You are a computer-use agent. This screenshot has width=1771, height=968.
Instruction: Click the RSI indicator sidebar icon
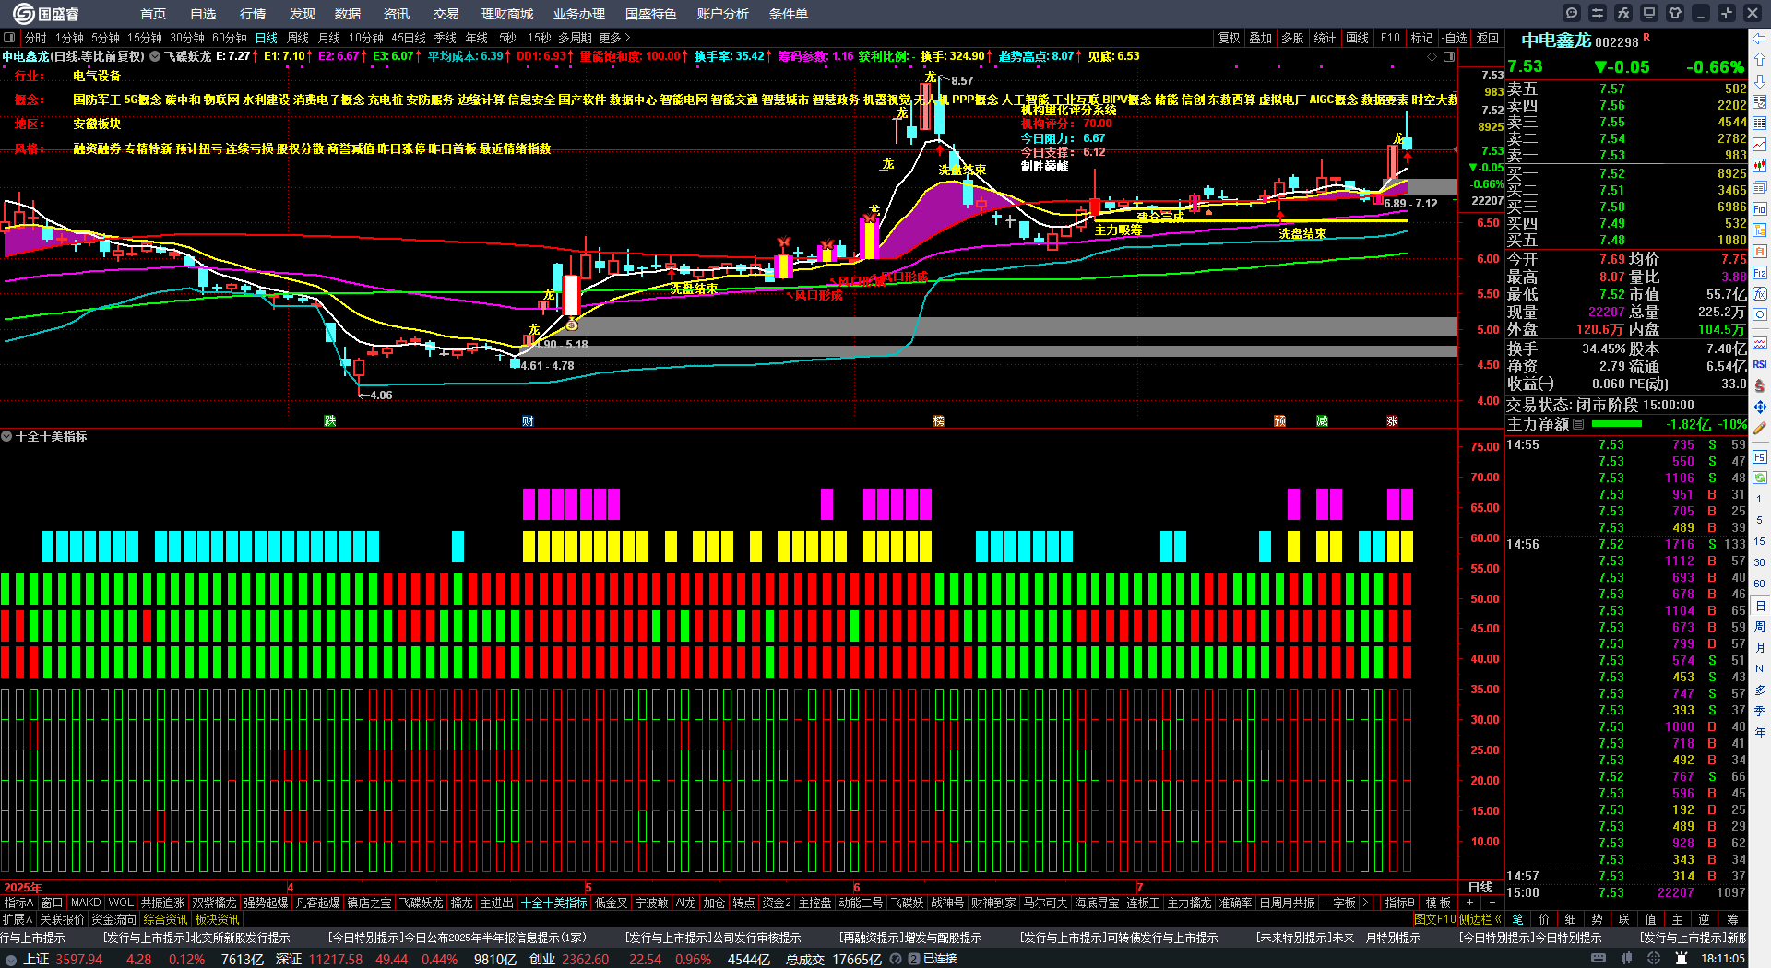click(x=1760, y=365)
